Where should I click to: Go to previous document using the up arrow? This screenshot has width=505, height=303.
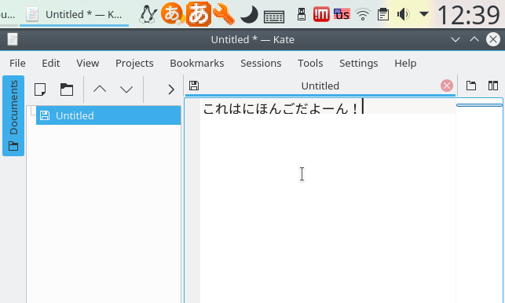click(x=100, y=89)
